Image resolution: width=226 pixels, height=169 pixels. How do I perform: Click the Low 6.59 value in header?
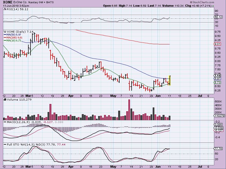click(140, 6)
